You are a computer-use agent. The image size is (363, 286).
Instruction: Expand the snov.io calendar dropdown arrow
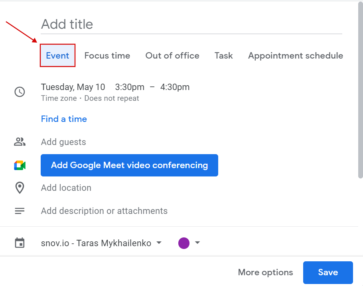pyautogui.click(x=159, y=243)
